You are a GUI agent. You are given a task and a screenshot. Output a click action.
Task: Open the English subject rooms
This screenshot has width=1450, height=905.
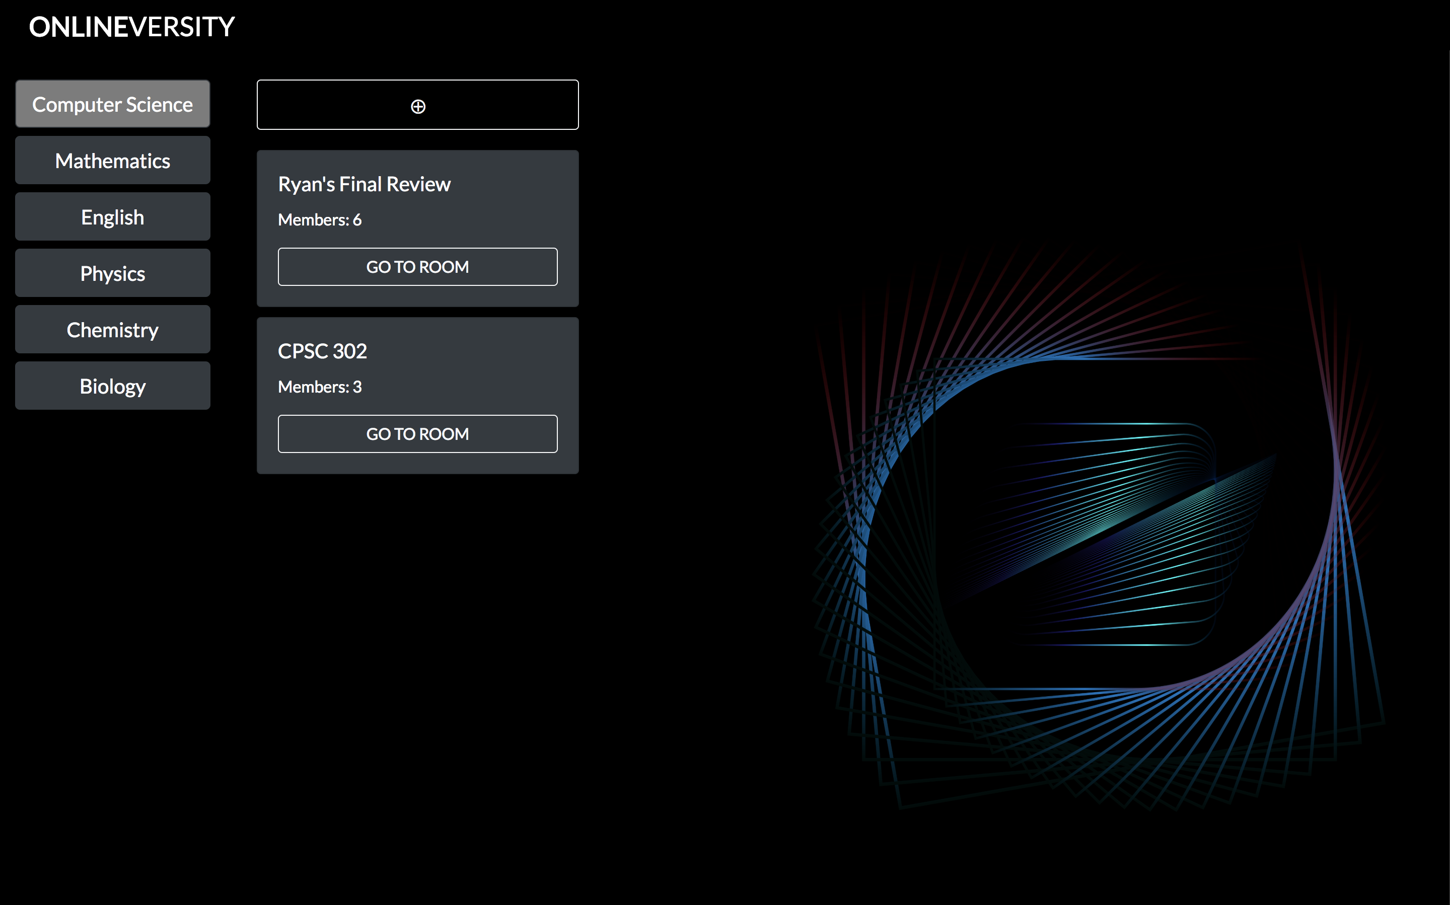click(113, 216)
